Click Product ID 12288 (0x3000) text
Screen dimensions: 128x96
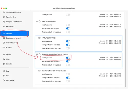(x=110, y=60)
